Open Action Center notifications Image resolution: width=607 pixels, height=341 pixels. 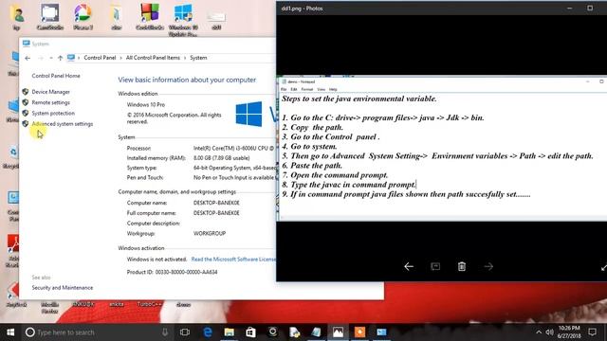(592, 332)
